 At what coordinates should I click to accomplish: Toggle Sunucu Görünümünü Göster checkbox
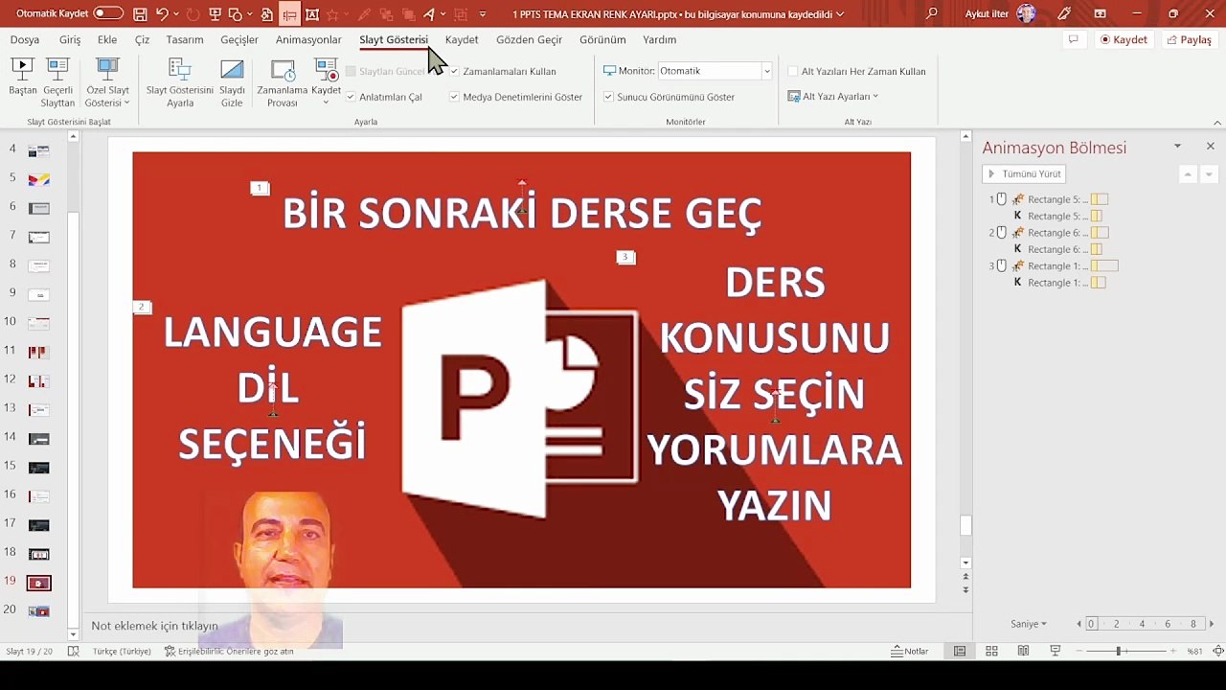click(608, 97)
